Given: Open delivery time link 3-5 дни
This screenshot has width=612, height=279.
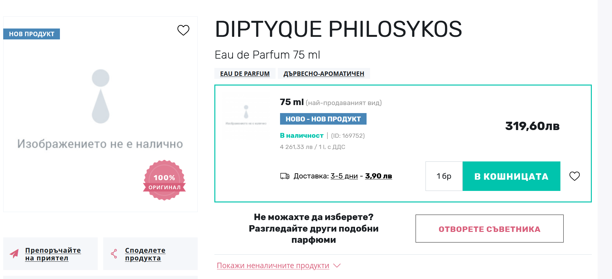Looking at the screenshot, I should [x=344, y=176].
